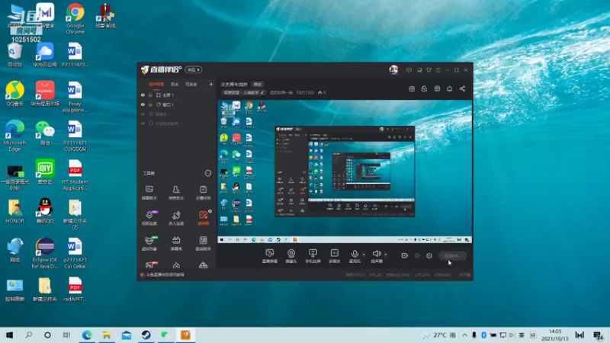Click the record video icon beside settings
610x343 pixels.
coord(405,256)
